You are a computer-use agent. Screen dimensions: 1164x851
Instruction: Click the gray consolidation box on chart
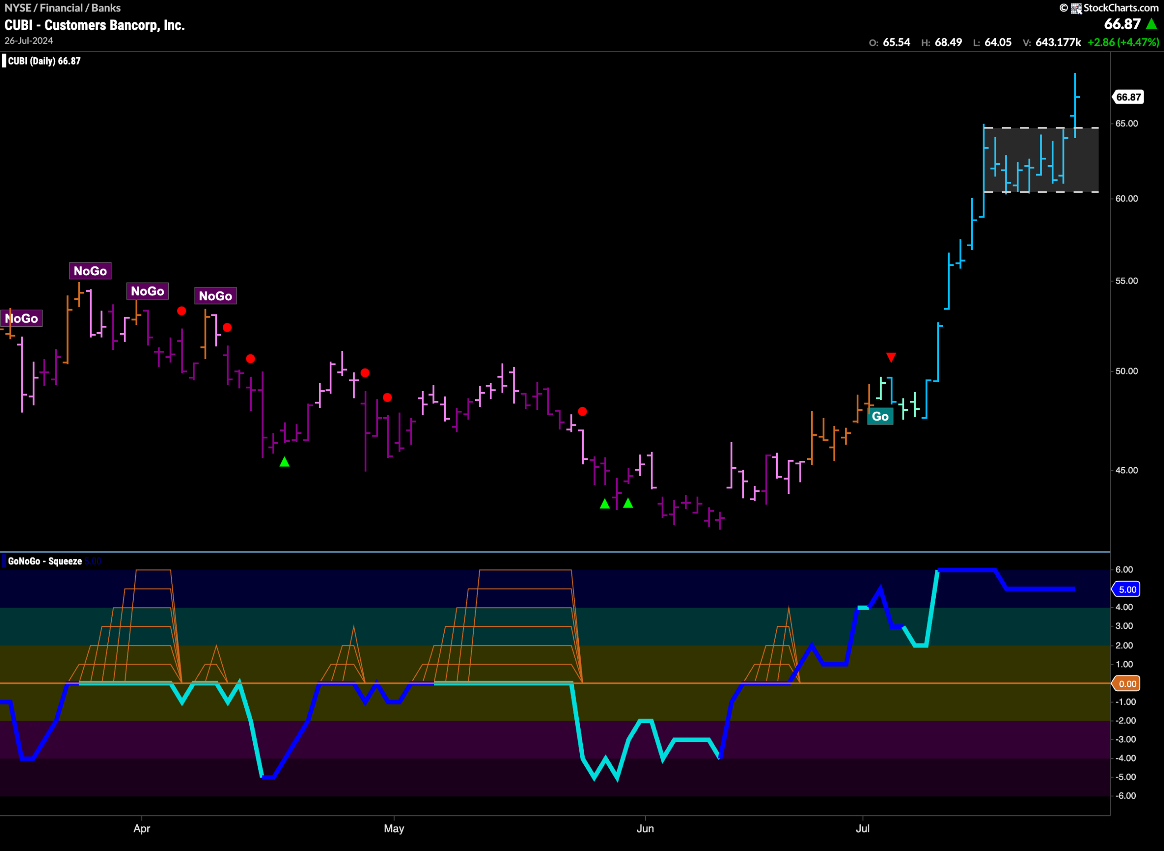point(1041,159)
